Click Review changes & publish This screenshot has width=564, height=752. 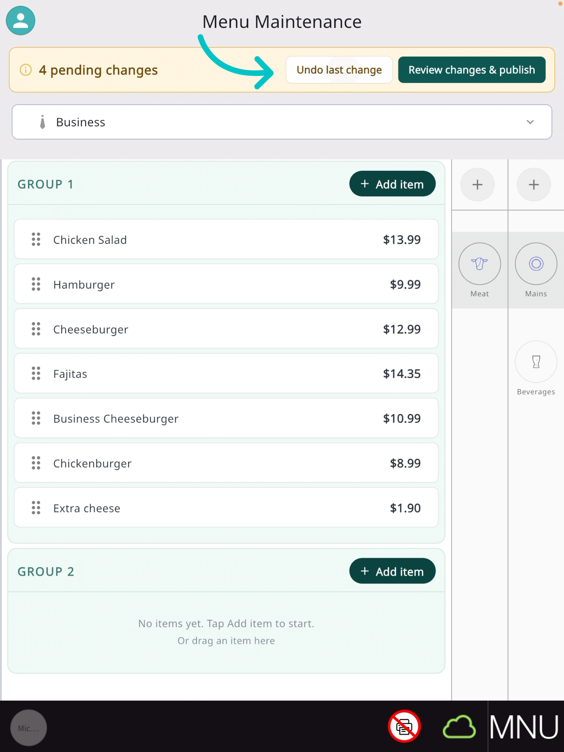click(472, 70)
